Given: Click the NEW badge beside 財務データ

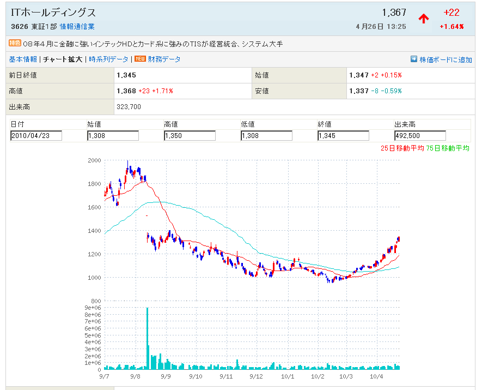Looking at the screenshot, I should 140,59.
